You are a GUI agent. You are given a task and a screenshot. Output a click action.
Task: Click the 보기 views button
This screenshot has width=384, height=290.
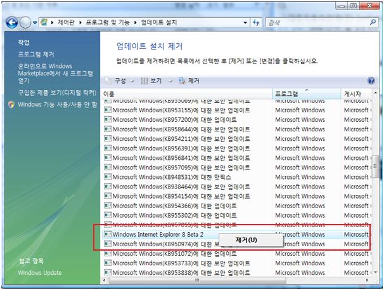pyautogui.click(x=151, y=81)
